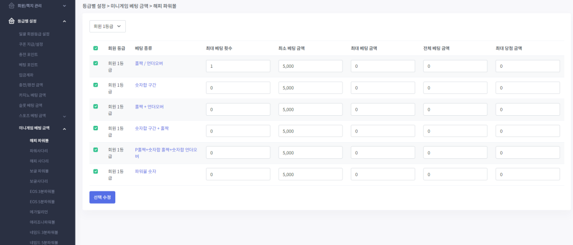Select 파워사다리 submenu item
This screenshot has width=573, height=245.
pos(39,150)
